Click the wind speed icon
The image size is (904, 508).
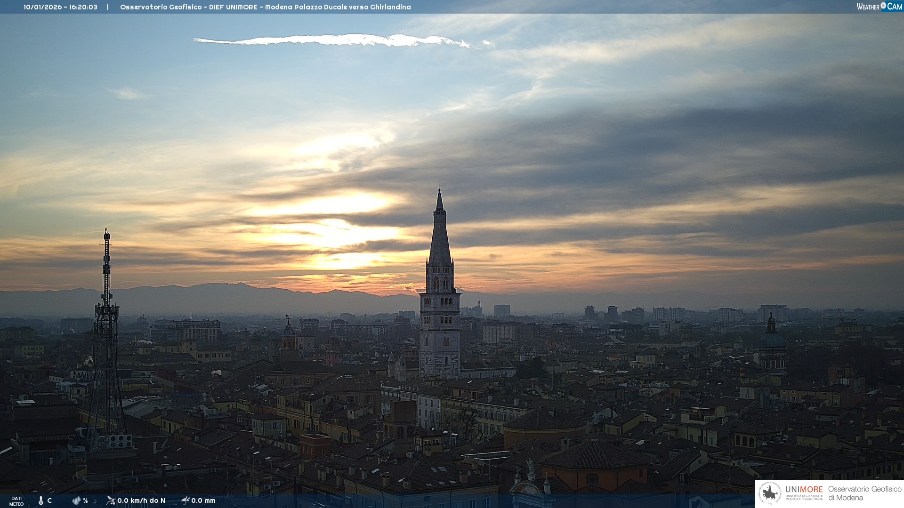(x=111, y=500)
